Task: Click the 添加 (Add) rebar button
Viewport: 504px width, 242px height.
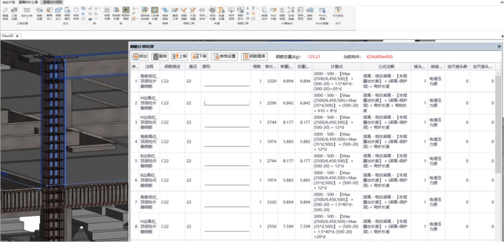Action: coord(140,56)
